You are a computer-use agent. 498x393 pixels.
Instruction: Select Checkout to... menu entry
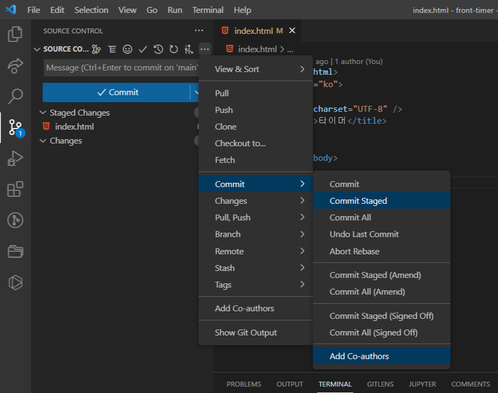click(256, 144)
